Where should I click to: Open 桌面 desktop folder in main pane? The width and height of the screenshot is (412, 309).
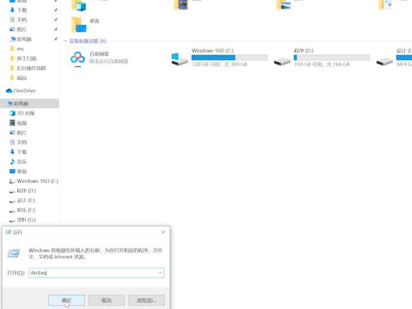tap(78, 24)
